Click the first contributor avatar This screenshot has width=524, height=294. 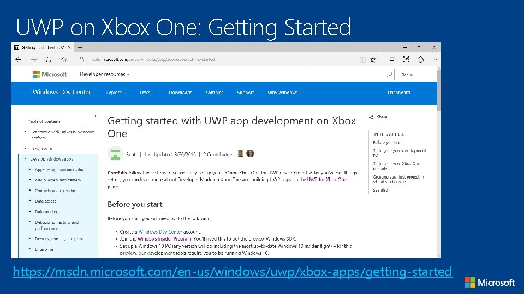240,154
